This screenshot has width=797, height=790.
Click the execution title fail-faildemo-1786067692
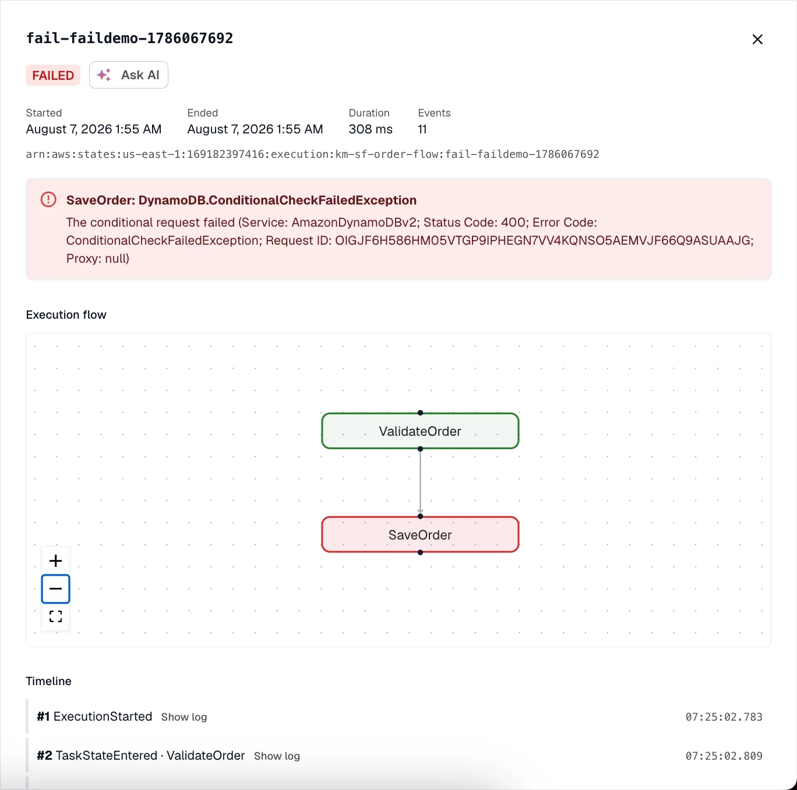click(x=130, y=38)
